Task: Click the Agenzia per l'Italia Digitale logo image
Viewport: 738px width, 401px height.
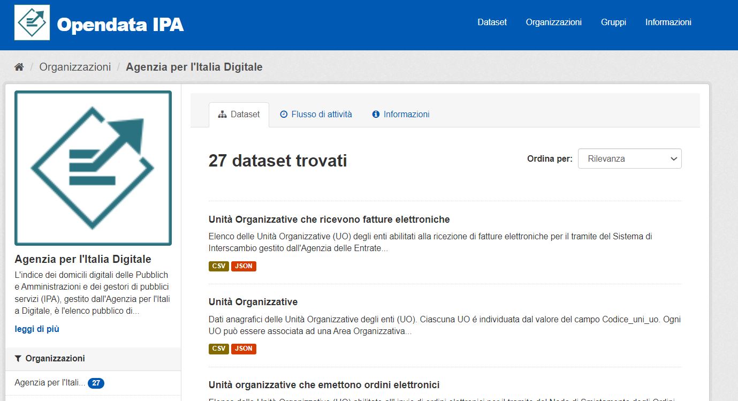Action: (x=93, y=168)
